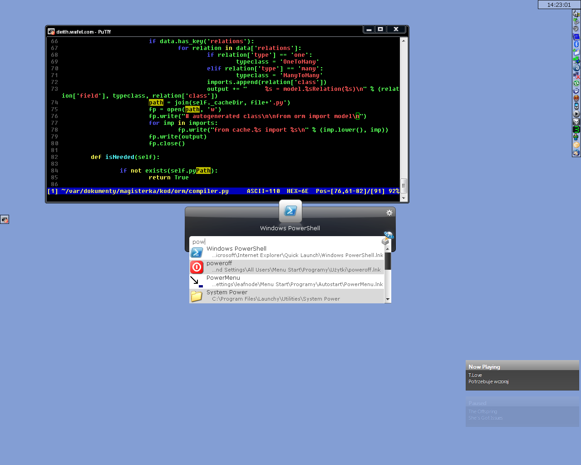Viewport: 581px width, 465px height.
Task: Click 'return True' on line 85
Action: (169, 178)
